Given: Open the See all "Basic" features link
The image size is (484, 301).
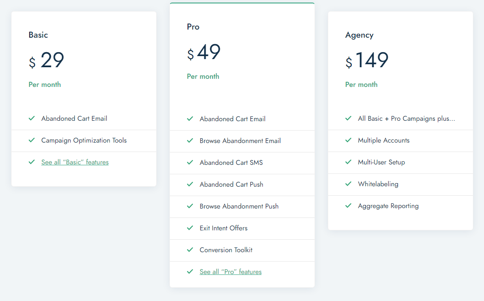Looking at the screenshot, I should (x=75, y=162).
